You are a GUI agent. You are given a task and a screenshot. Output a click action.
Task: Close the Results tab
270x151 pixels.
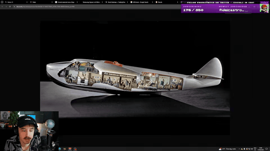177,2
